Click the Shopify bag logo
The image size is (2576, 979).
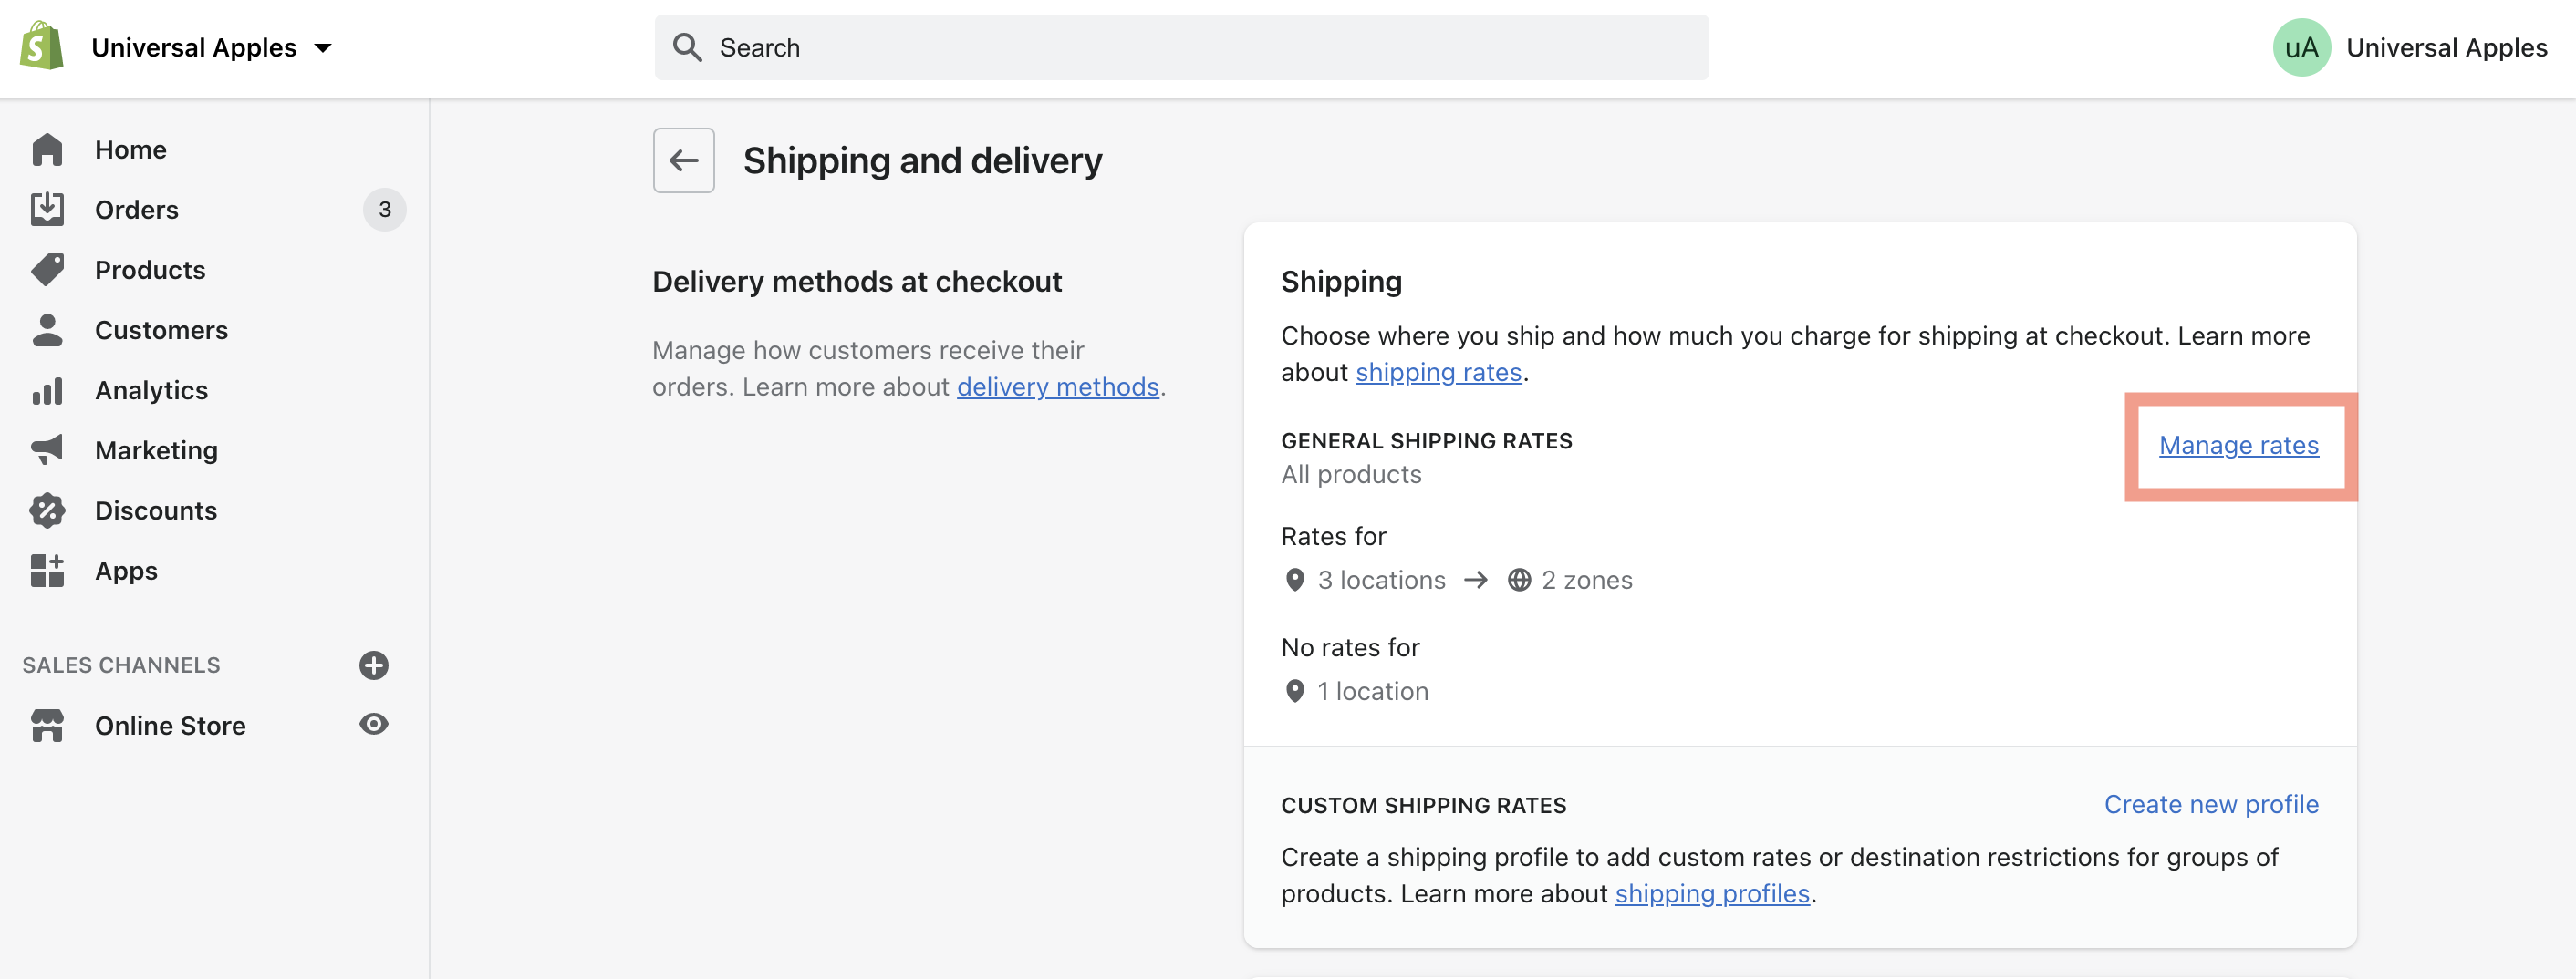[42, 47]
